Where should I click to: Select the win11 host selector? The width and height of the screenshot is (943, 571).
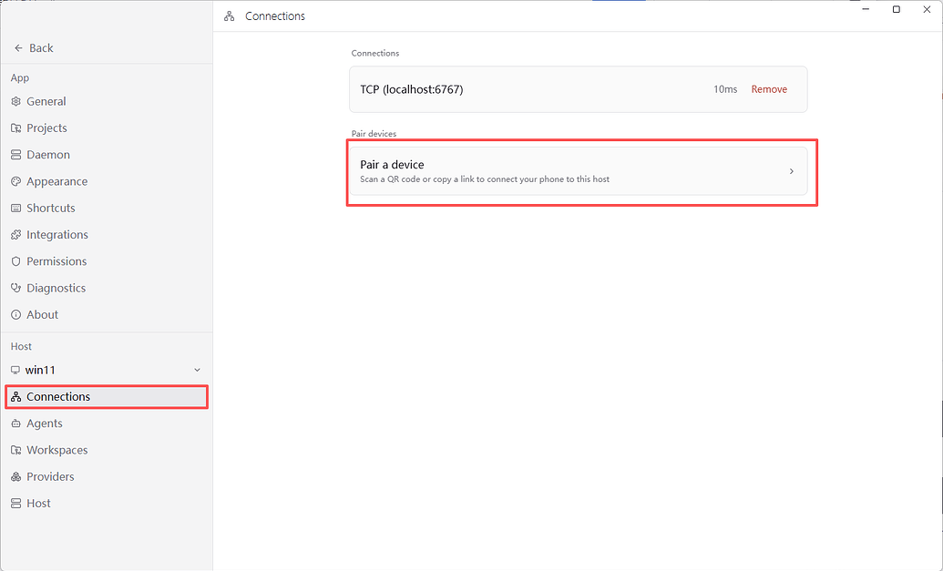(107, 371)
